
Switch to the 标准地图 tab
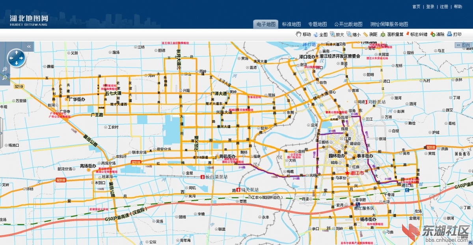(291, 24)
